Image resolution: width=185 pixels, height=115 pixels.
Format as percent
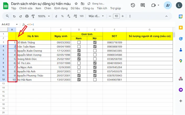click(62, 16)
